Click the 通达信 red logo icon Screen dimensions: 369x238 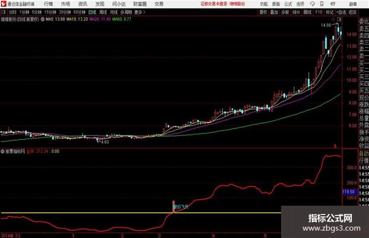(3, 4)
